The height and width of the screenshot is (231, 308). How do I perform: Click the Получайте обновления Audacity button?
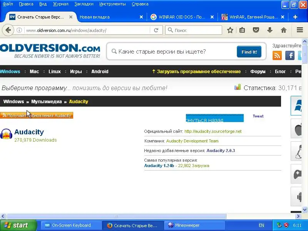(x=37, y=115)
